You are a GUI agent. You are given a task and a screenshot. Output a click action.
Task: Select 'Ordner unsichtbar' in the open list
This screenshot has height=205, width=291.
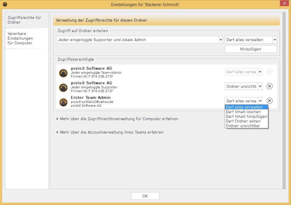pyautogui.click(x=243, y=126)
